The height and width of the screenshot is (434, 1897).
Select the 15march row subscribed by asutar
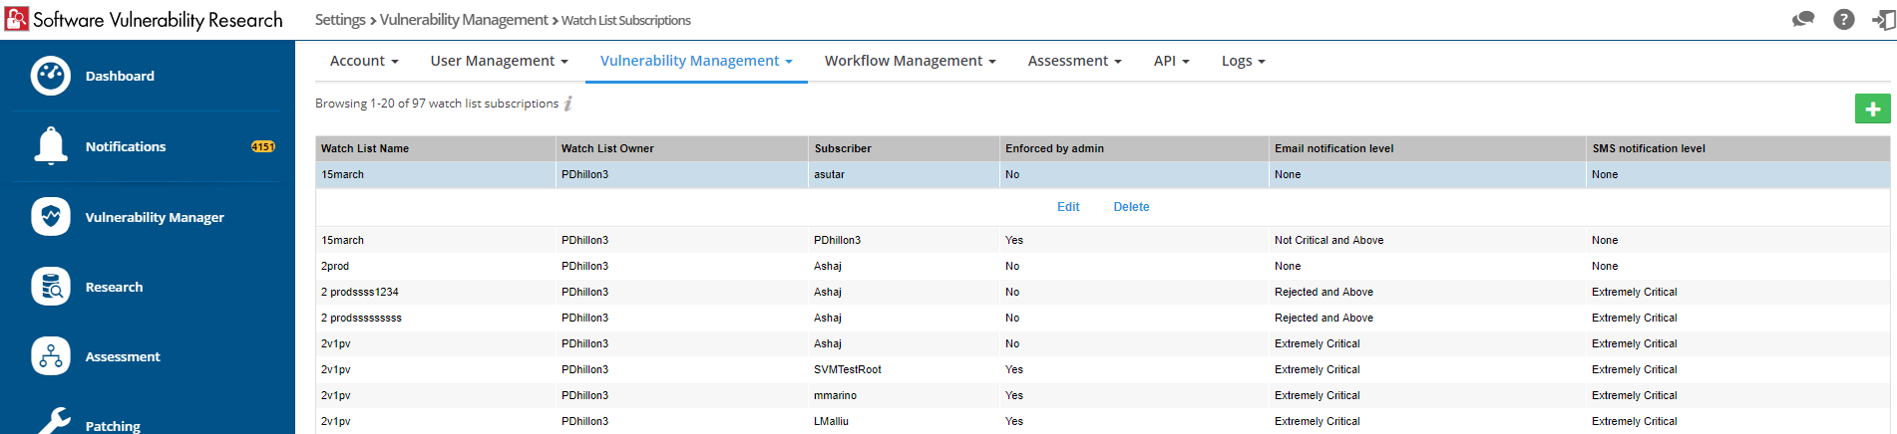coord(1102,174)
